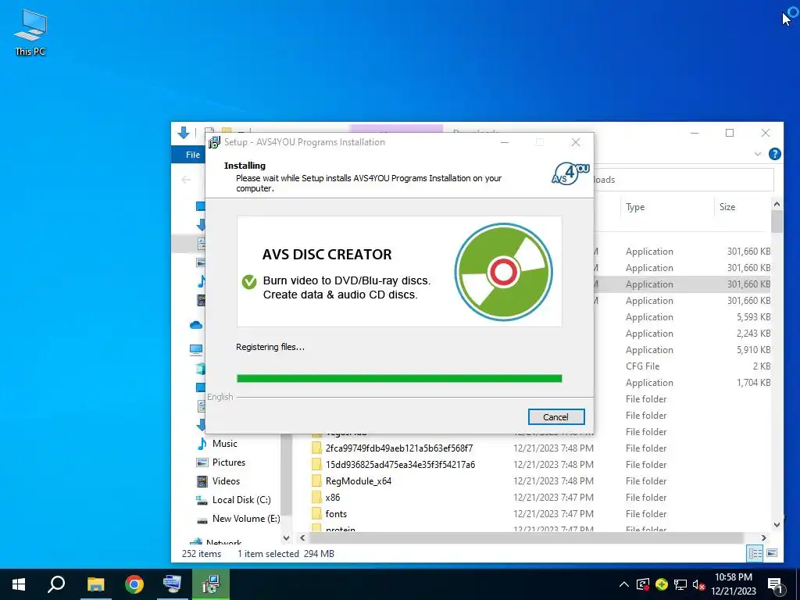Expand the Explorer ribbon chevron
800x600 pixels.
tap(758, 154)
